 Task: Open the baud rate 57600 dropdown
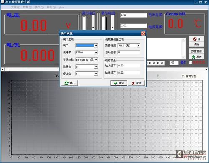[x=96, y=53]
